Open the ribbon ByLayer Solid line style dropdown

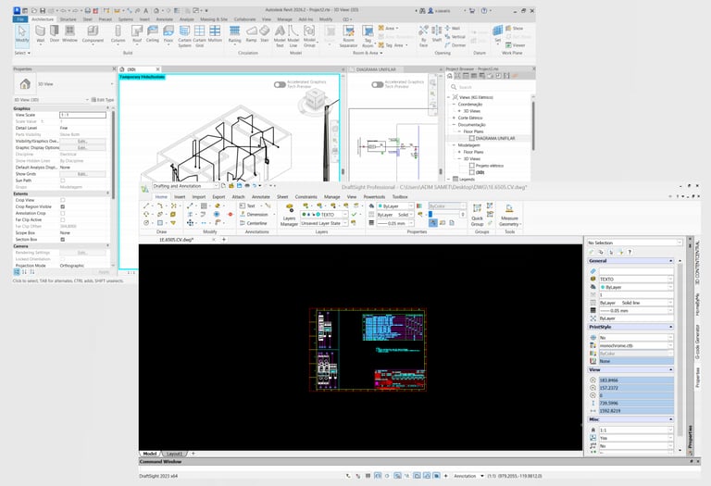pos(395,215)
